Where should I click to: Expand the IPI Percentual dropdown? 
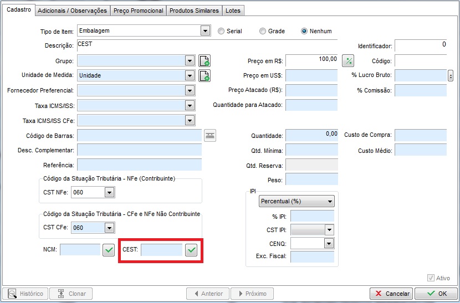pyautogui.click(x=330, y=201)
